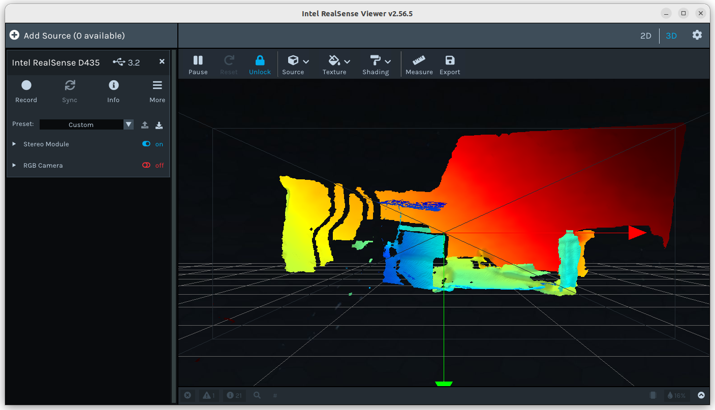
Task: Show the warnings count in status bar
Action: (209, 395)
